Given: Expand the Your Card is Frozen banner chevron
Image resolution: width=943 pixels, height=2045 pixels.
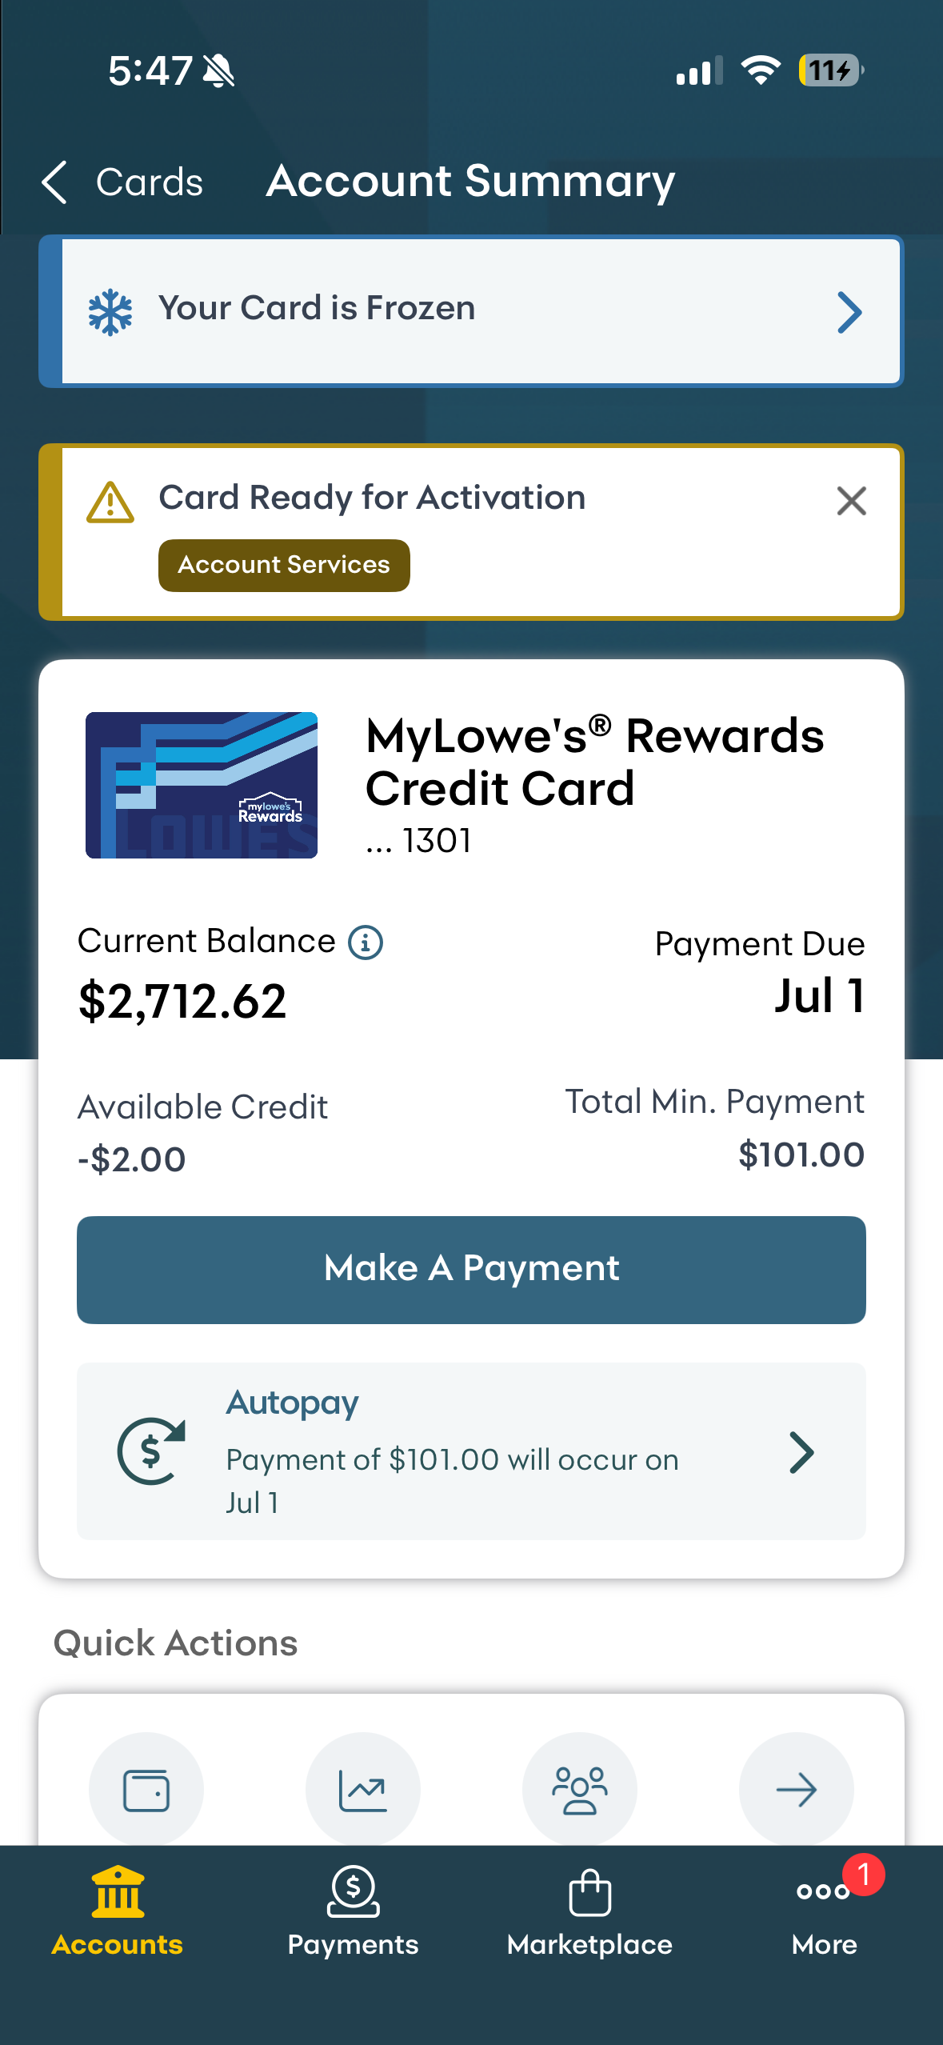Looking at the screenshot, I should [849, 312].
